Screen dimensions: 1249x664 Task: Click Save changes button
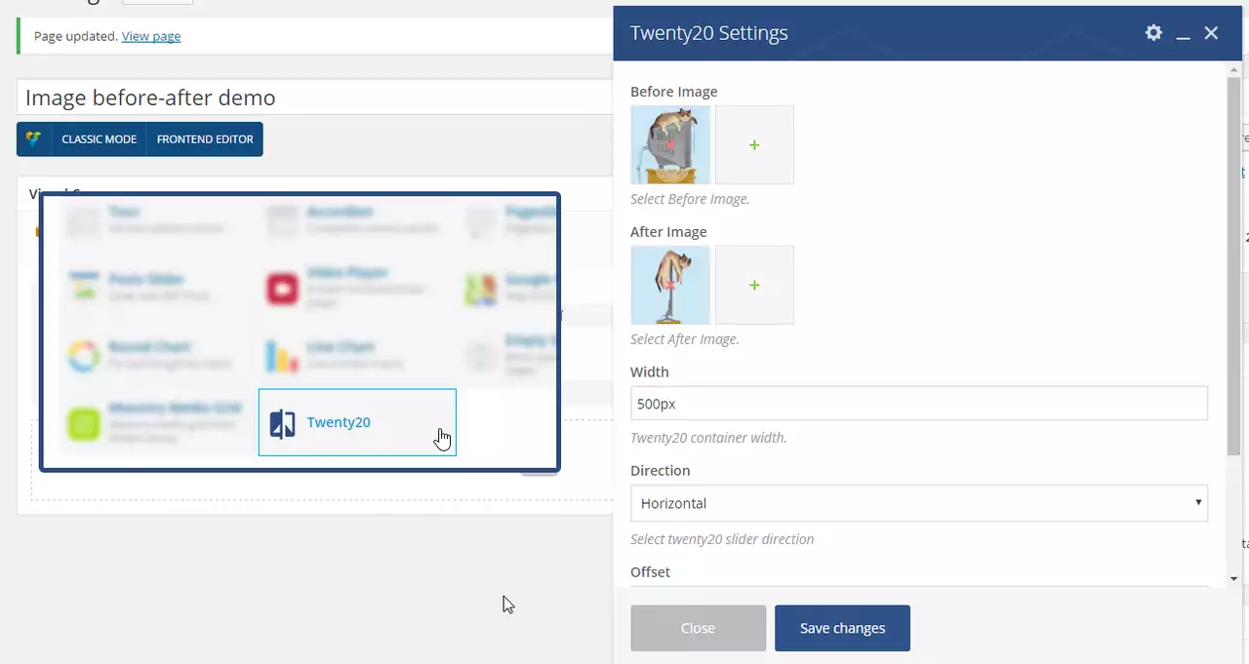click(842, 628)
